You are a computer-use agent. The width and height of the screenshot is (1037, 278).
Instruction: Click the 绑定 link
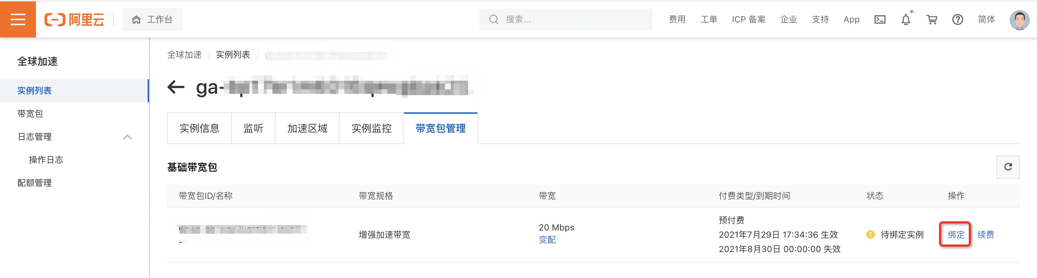coord(956,234)
